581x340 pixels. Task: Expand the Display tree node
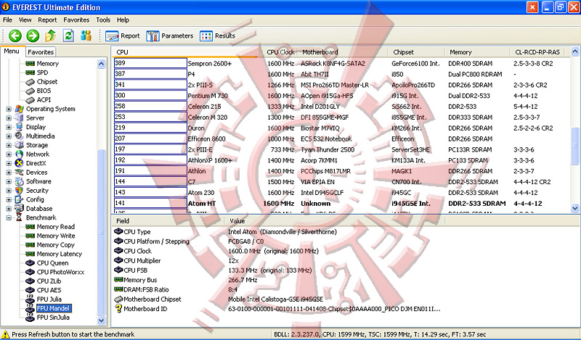tap(9, 128)
